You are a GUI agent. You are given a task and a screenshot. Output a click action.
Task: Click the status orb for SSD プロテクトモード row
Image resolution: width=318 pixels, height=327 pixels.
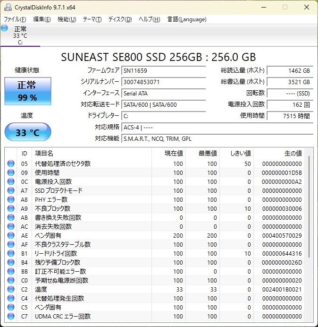(x=11, y=190)
